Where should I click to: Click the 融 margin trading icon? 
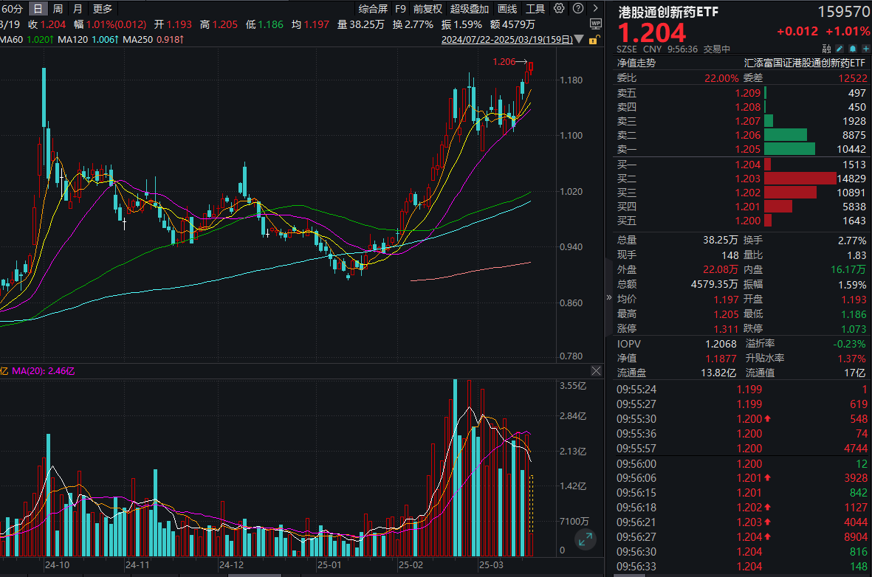click(825, 46)
